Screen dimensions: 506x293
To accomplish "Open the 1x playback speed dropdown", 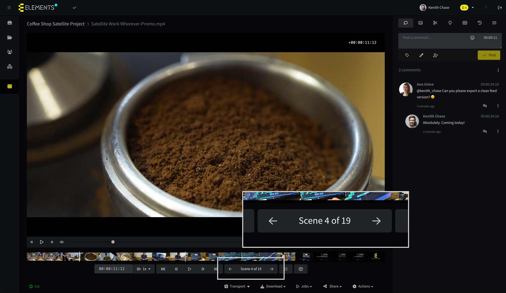I will [144, 269].
